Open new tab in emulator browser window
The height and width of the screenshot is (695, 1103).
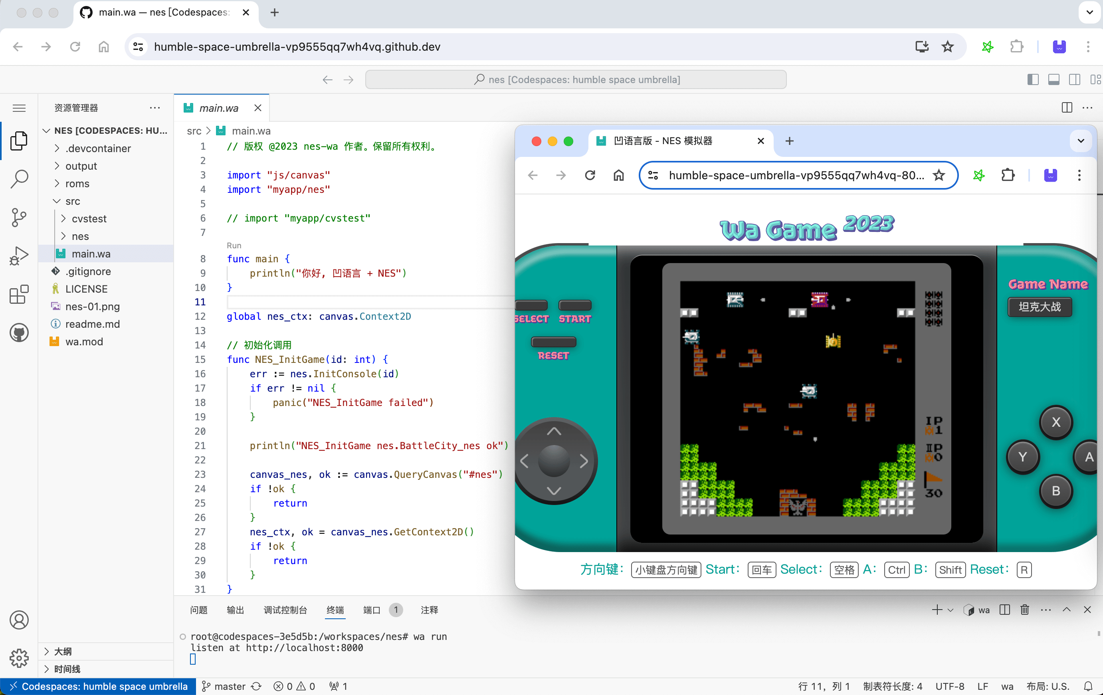pos(789,141)
